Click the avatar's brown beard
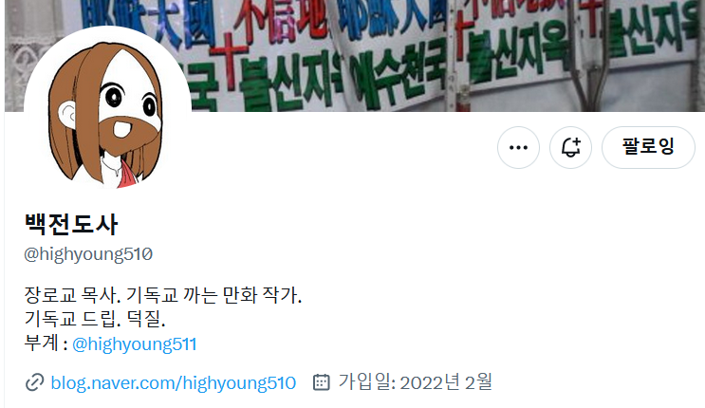 (x=129, y=135)
